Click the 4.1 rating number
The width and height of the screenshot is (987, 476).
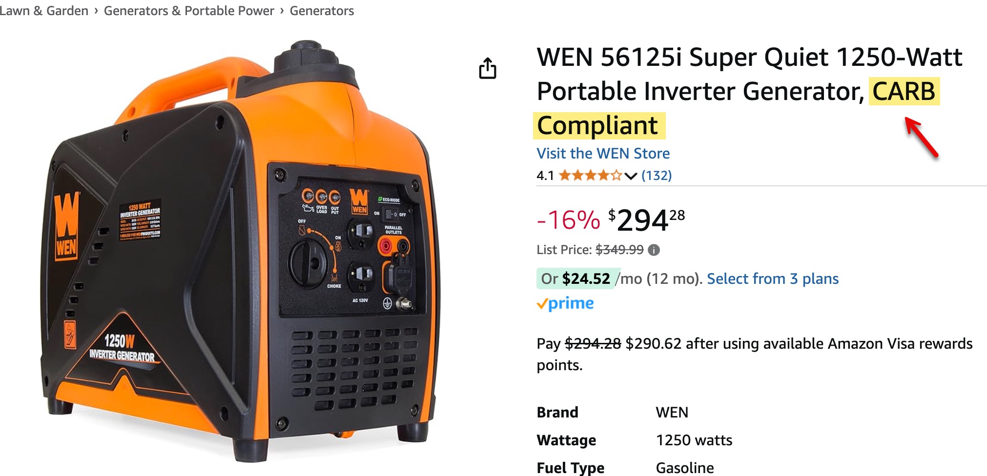point(545,176)
